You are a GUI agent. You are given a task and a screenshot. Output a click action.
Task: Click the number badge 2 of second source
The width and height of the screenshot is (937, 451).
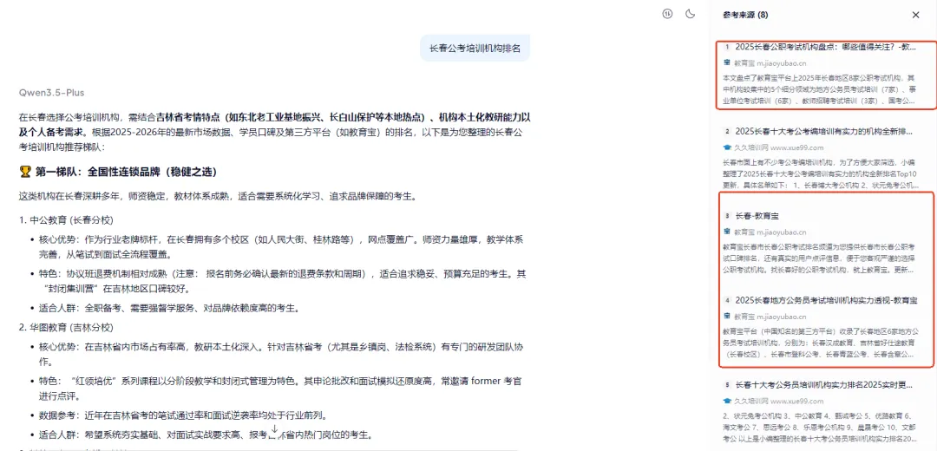click(727, 131)
